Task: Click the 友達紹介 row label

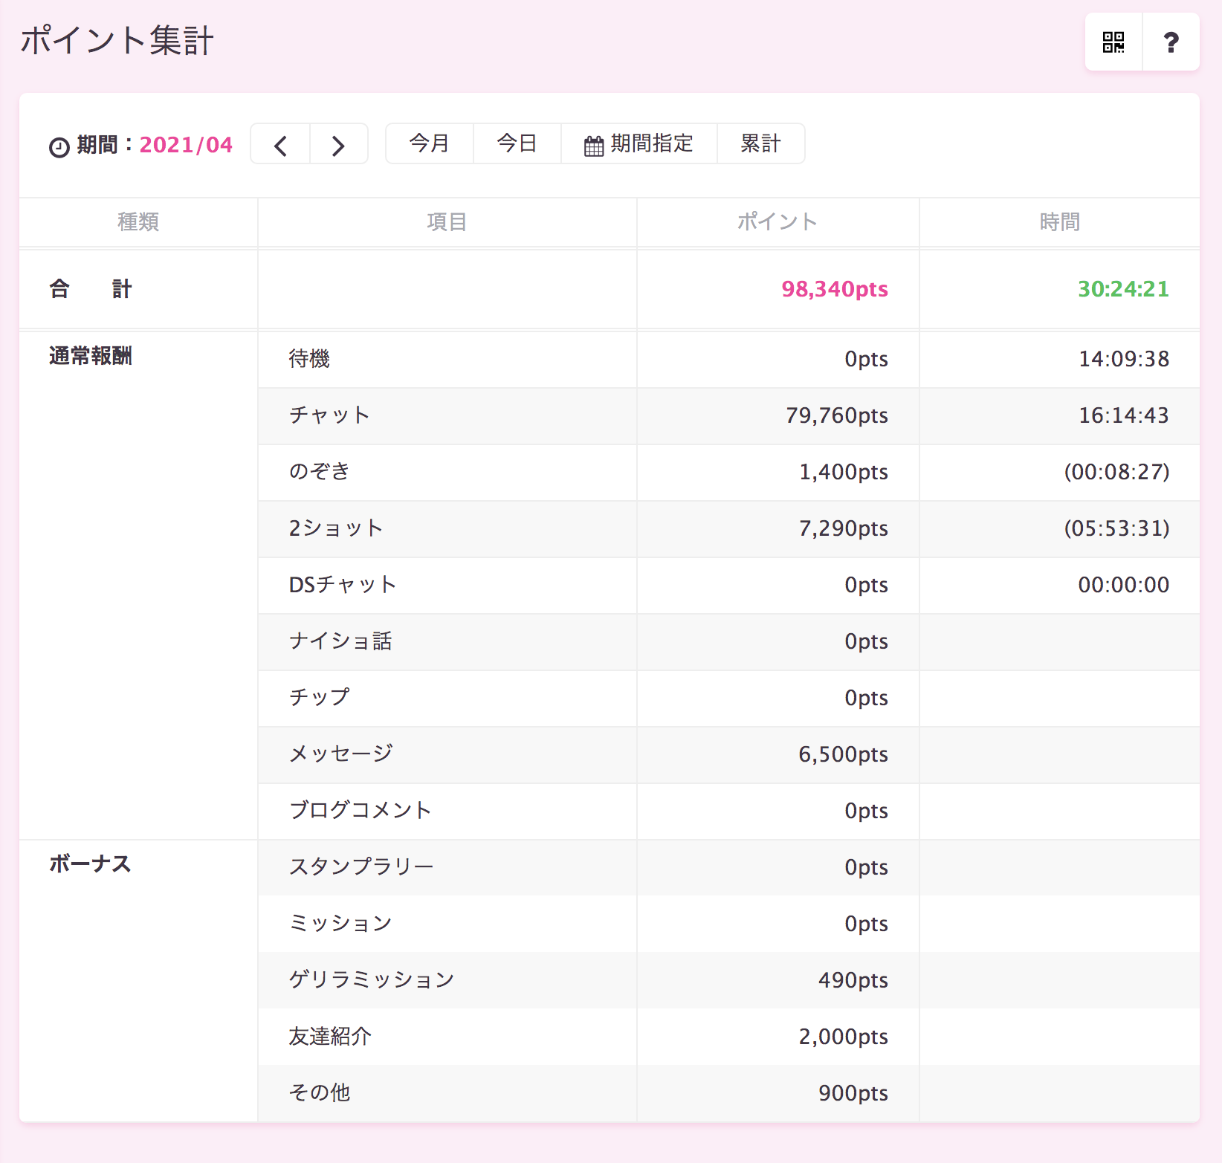Action: point(330,1036)
